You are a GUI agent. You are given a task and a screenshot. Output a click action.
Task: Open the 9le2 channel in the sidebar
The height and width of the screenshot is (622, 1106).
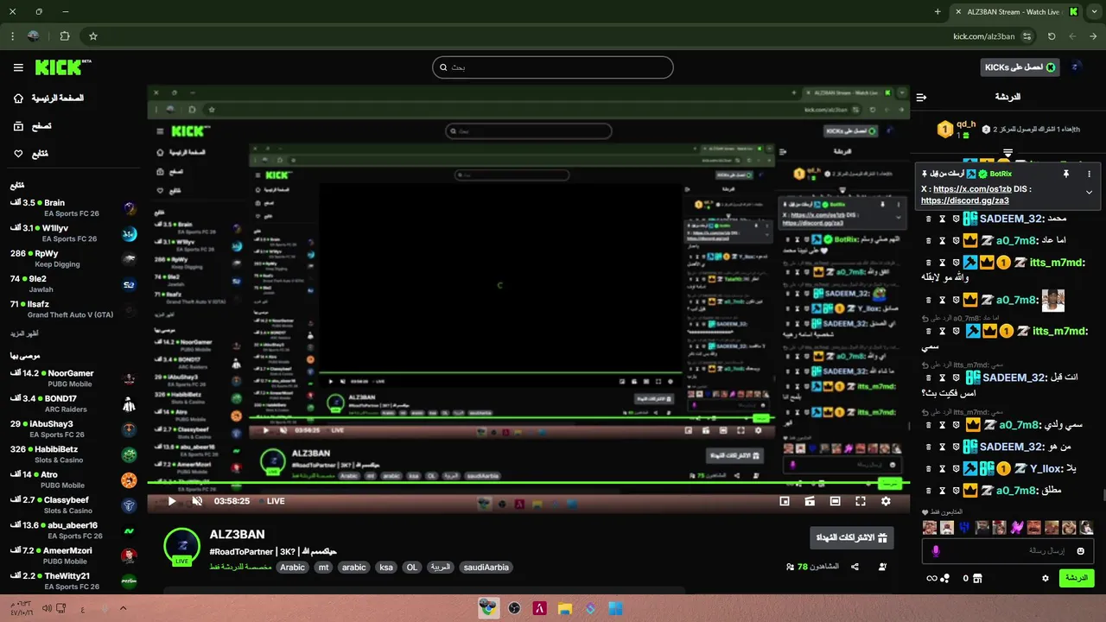(73, 283)
